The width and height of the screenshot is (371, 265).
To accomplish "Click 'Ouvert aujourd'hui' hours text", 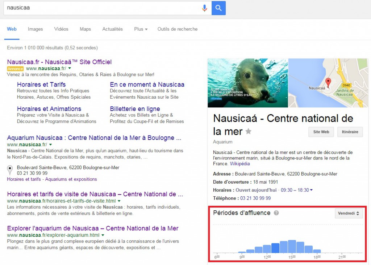I will (x=256, y=190).
